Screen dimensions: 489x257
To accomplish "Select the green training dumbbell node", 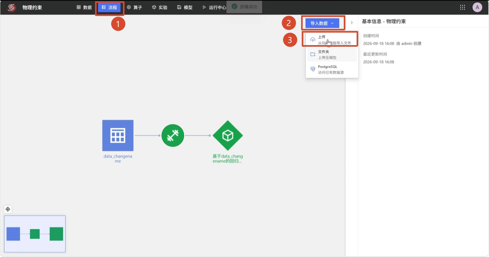I will pyautogui.click(x=173, y=135).
